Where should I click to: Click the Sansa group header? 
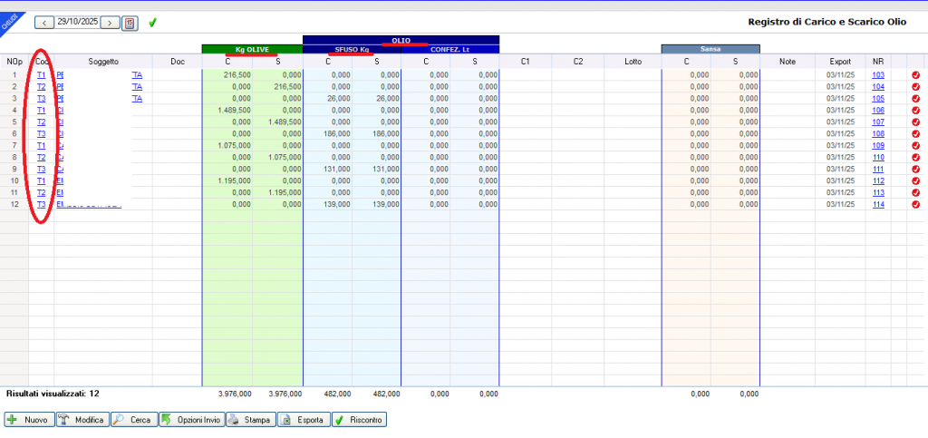(x=710, y=50)
